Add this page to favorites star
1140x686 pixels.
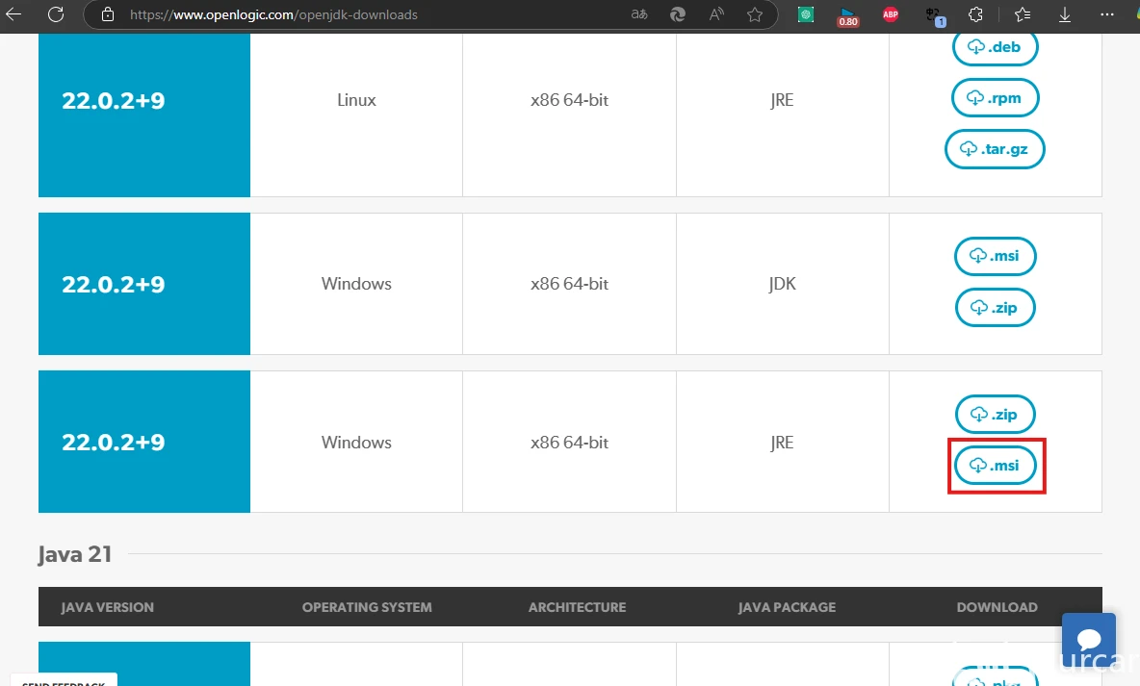(x=755, y=13)
